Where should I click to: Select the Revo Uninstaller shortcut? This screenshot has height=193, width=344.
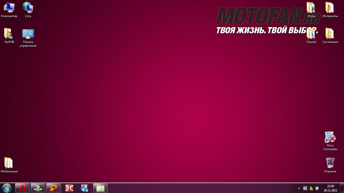tap(330, 141)
